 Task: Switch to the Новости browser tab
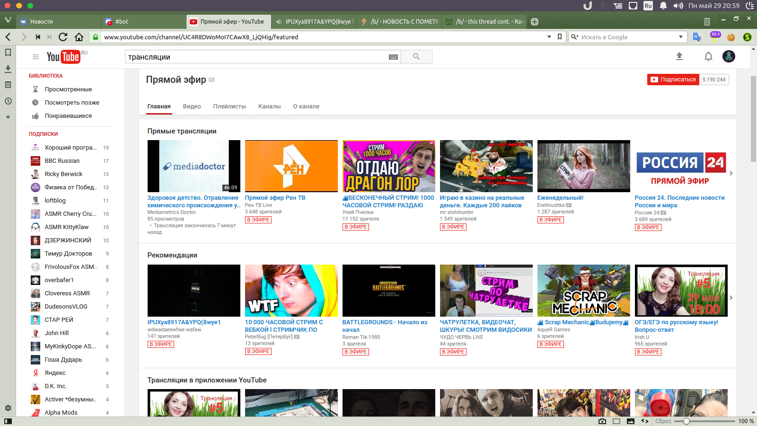pyautogui.click(x=59, y=21)
